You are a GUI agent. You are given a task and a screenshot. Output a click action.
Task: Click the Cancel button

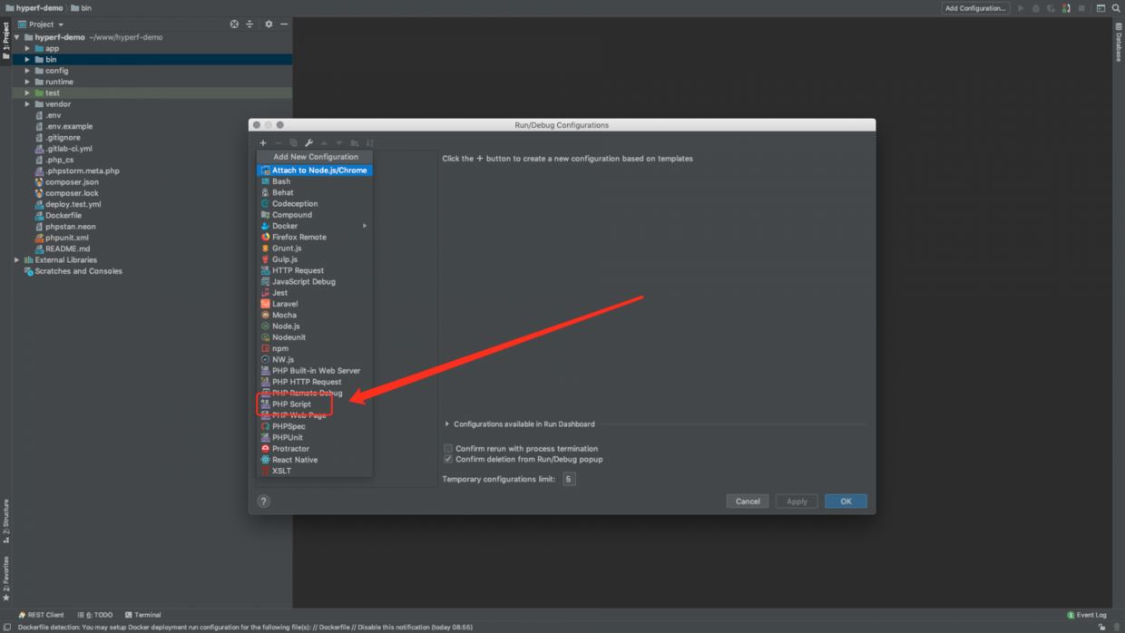coord(748,502)
